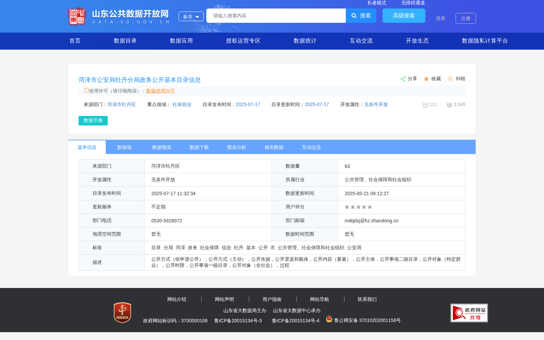Click the 搜索 search button
Image resolution: width=544 pixels, height=340 pixels.
pyautogui.click(x=361, y=16)
